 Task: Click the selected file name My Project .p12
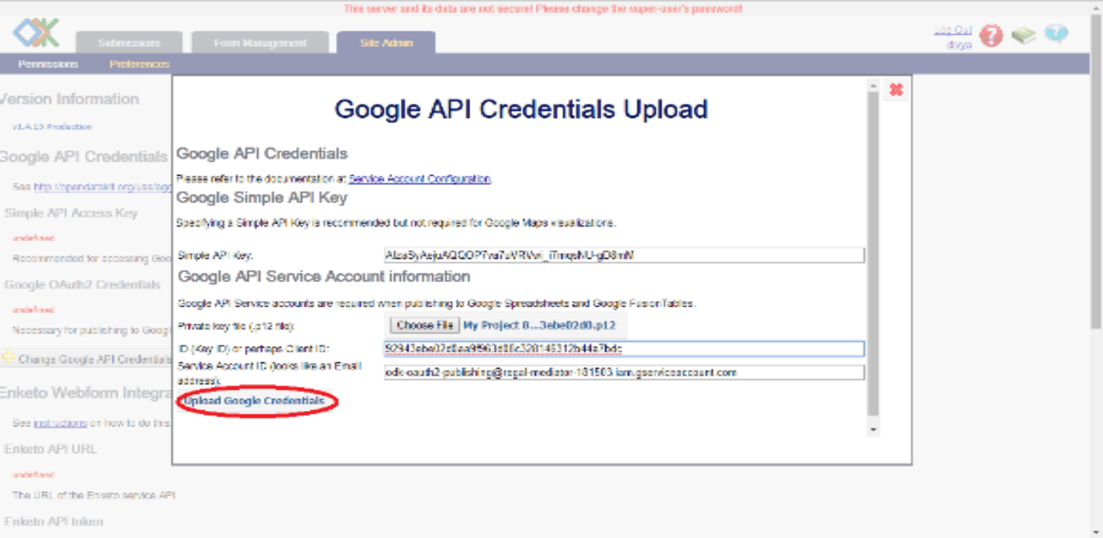pyautogui.click(x=539, y=325)
